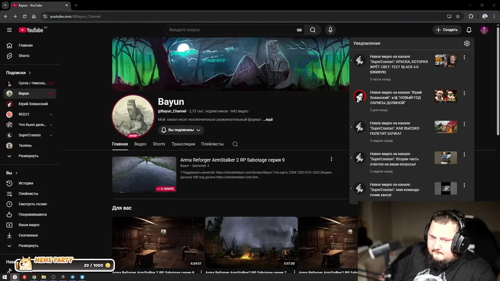This screenshot has width=500, height=281.
Task: Open Смотреть позже
Action: pyautogui.click(x=30, y=204)
